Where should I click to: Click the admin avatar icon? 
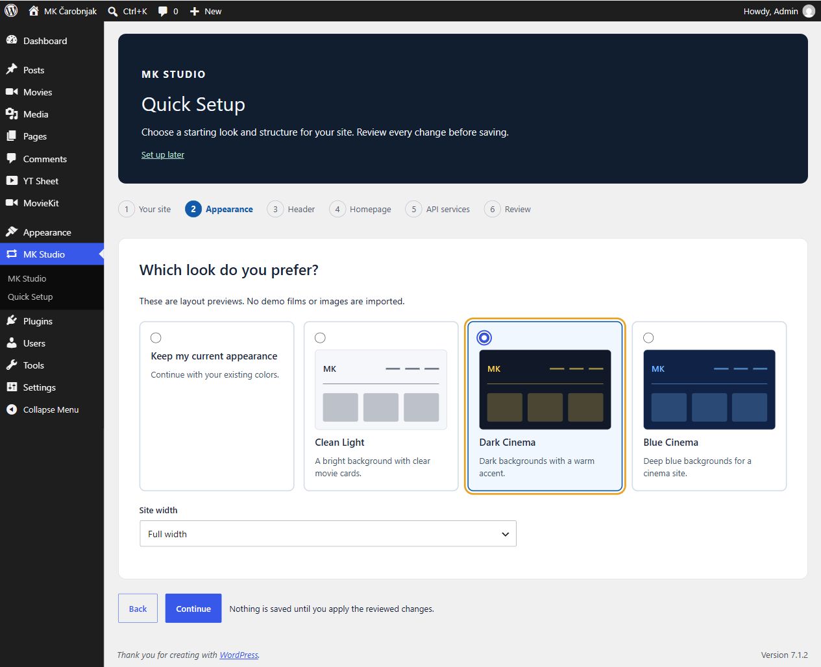[x=809, y=11]
